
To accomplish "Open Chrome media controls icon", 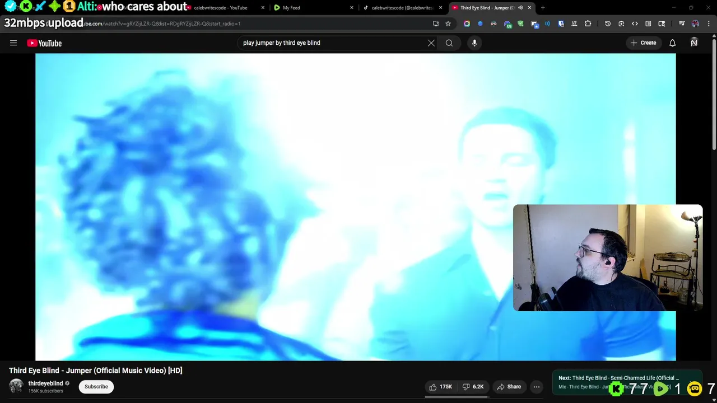I will (682, 24).
